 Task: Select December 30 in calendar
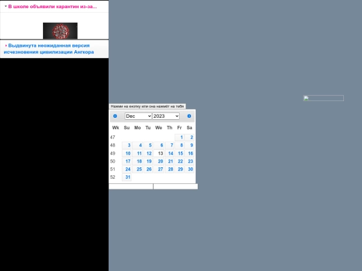[x=189, y=169]
